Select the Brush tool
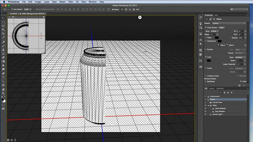 pos(3,46)
